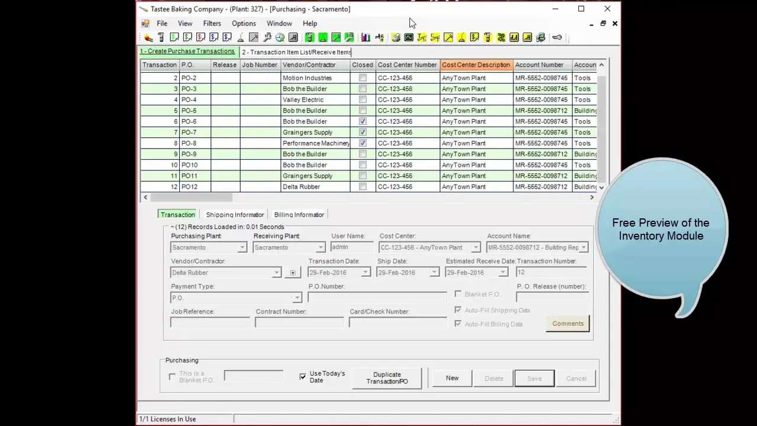Click the yellow hammer toolbar icon

tap(449, 37)
